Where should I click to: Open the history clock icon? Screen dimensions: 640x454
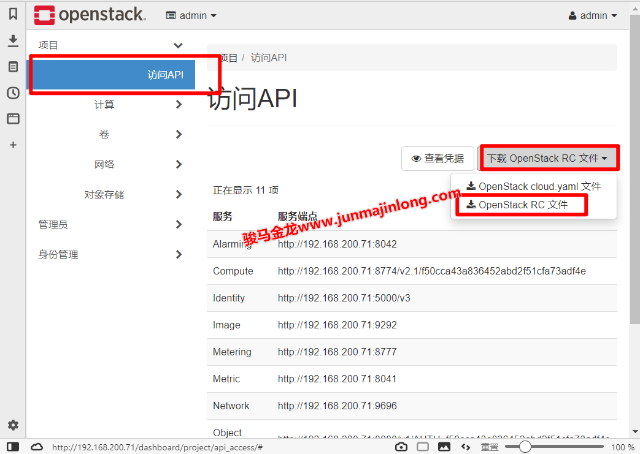click(x=13, y=93)
